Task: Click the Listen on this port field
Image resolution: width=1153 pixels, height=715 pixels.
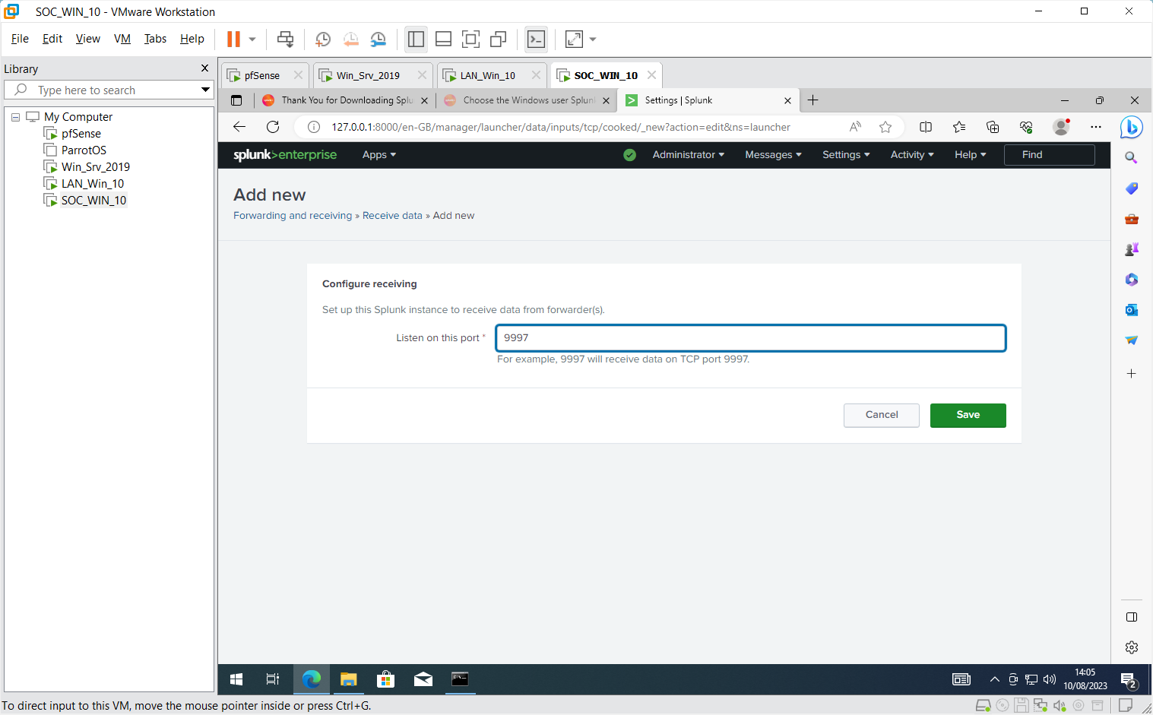Action: click(x=751, y=338)
